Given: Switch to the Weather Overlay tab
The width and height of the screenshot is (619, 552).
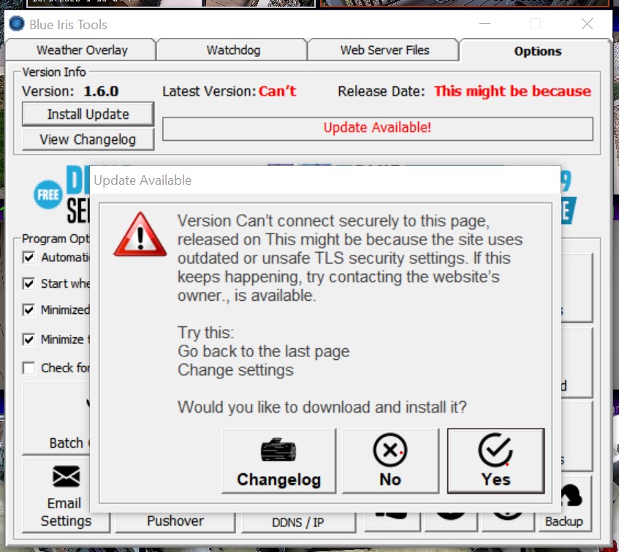Looking at the screenshot, I should (x=82, y=50).
